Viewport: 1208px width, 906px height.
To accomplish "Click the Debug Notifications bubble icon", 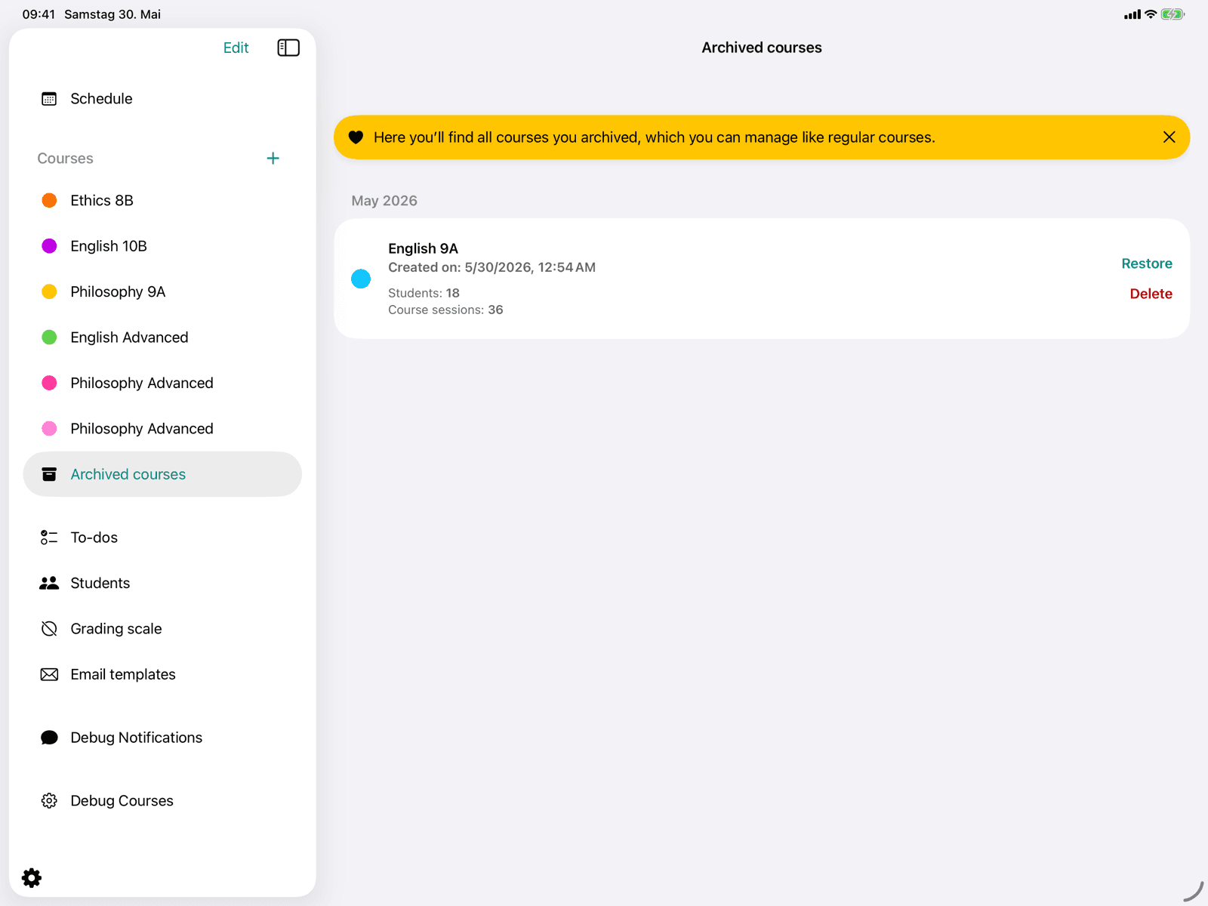I will coord(49,738).
